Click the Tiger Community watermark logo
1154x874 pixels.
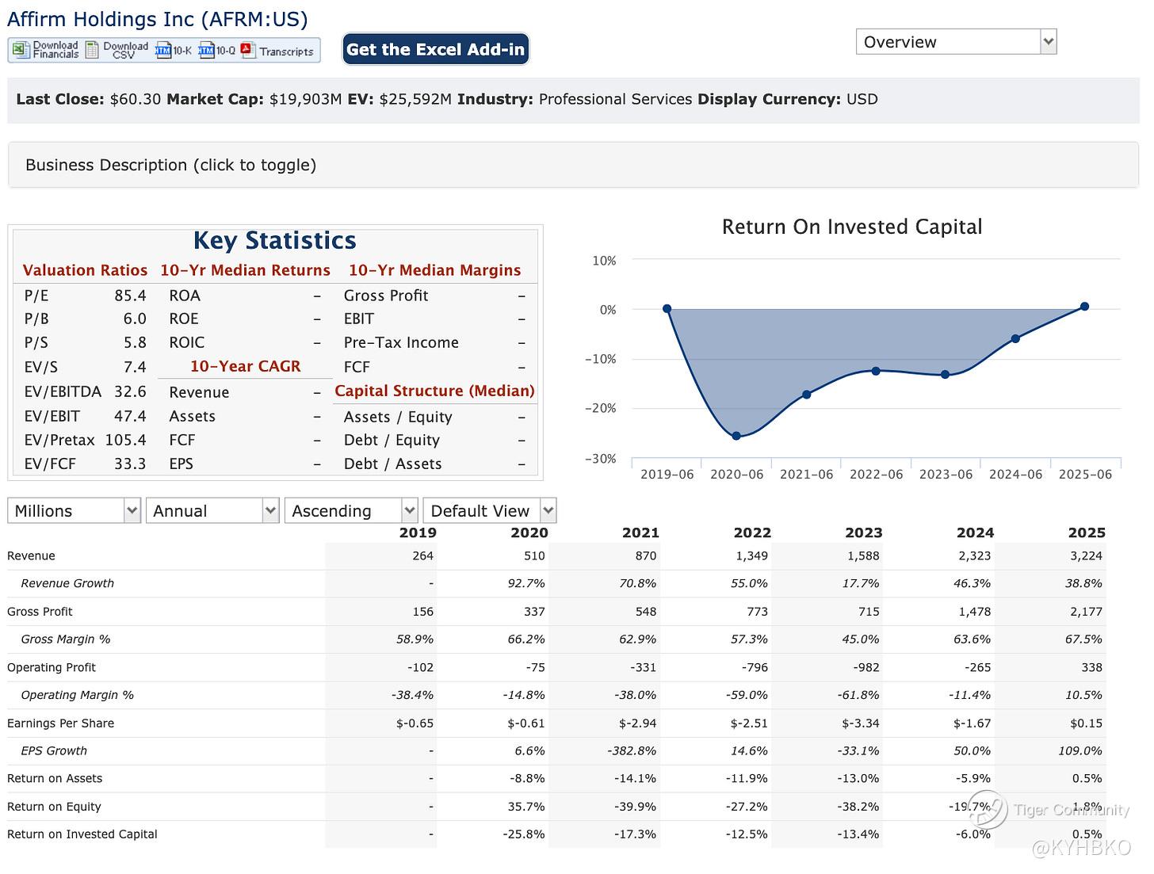point(987,809)
